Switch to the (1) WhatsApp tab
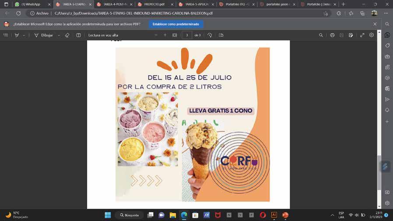This screenshot has width=393, height=221. coord(32,4)
